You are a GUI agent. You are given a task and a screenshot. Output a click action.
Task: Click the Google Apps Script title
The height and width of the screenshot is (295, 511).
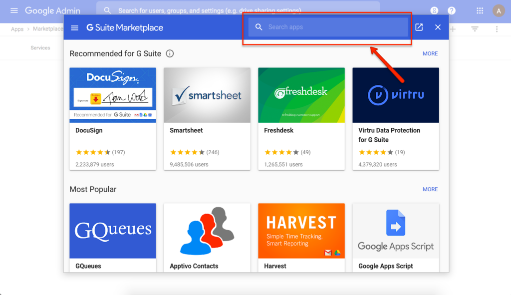(x=386, y=266)
